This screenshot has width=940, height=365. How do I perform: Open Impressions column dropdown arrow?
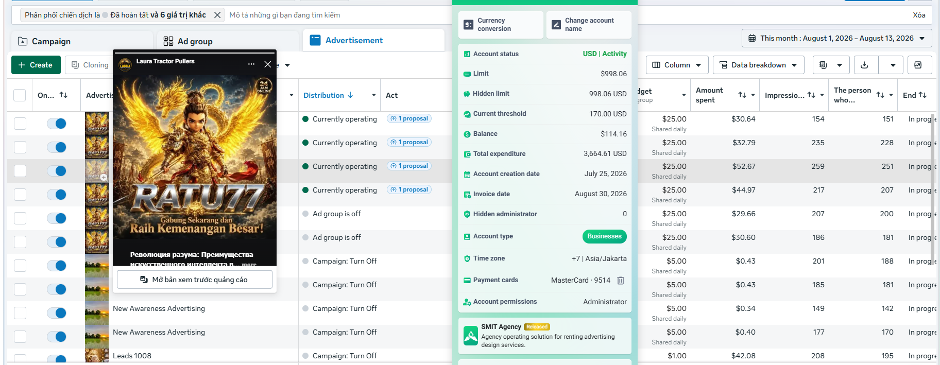tap(822, 95)
